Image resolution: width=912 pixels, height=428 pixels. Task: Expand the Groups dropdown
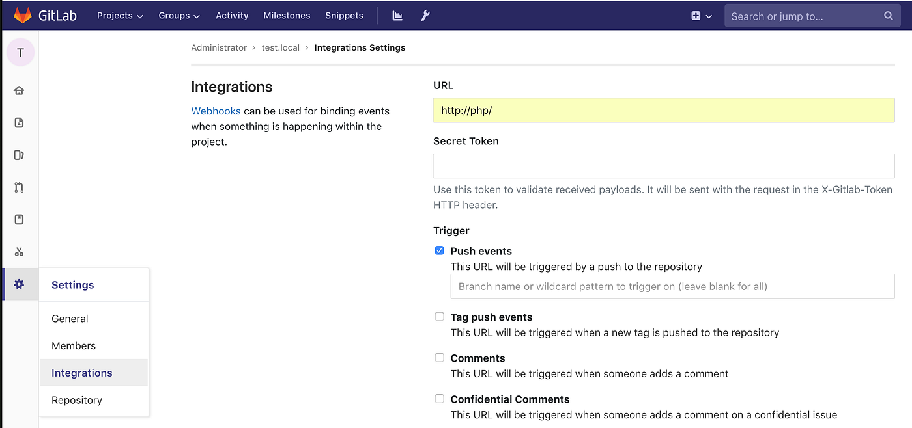(x=178, y=15)
